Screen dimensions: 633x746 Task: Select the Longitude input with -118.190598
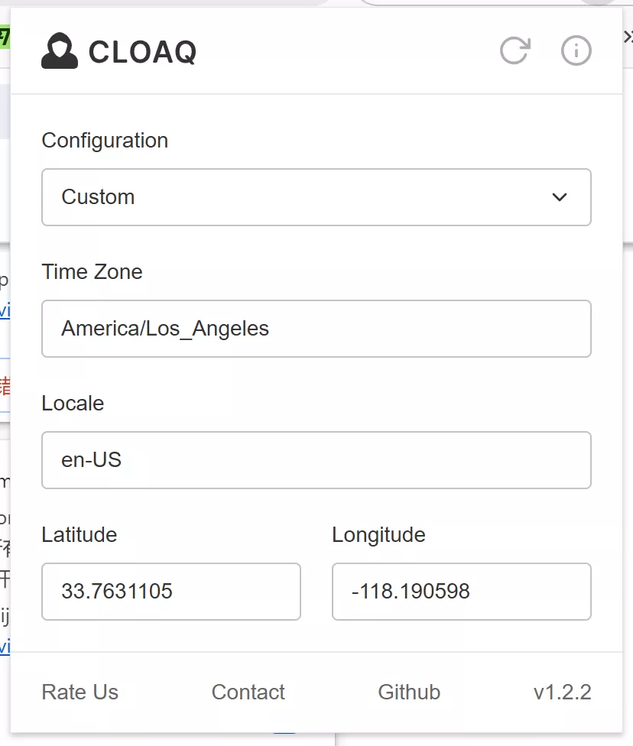point(461,592)
